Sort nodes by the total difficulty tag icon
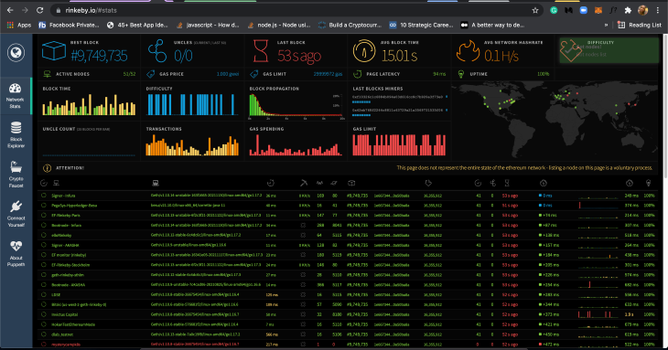 (428, 183)
